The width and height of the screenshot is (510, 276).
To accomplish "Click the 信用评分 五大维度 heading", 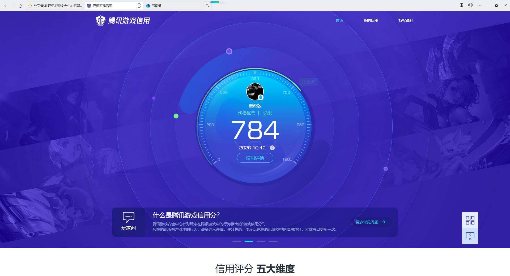I will pos(255,269).
